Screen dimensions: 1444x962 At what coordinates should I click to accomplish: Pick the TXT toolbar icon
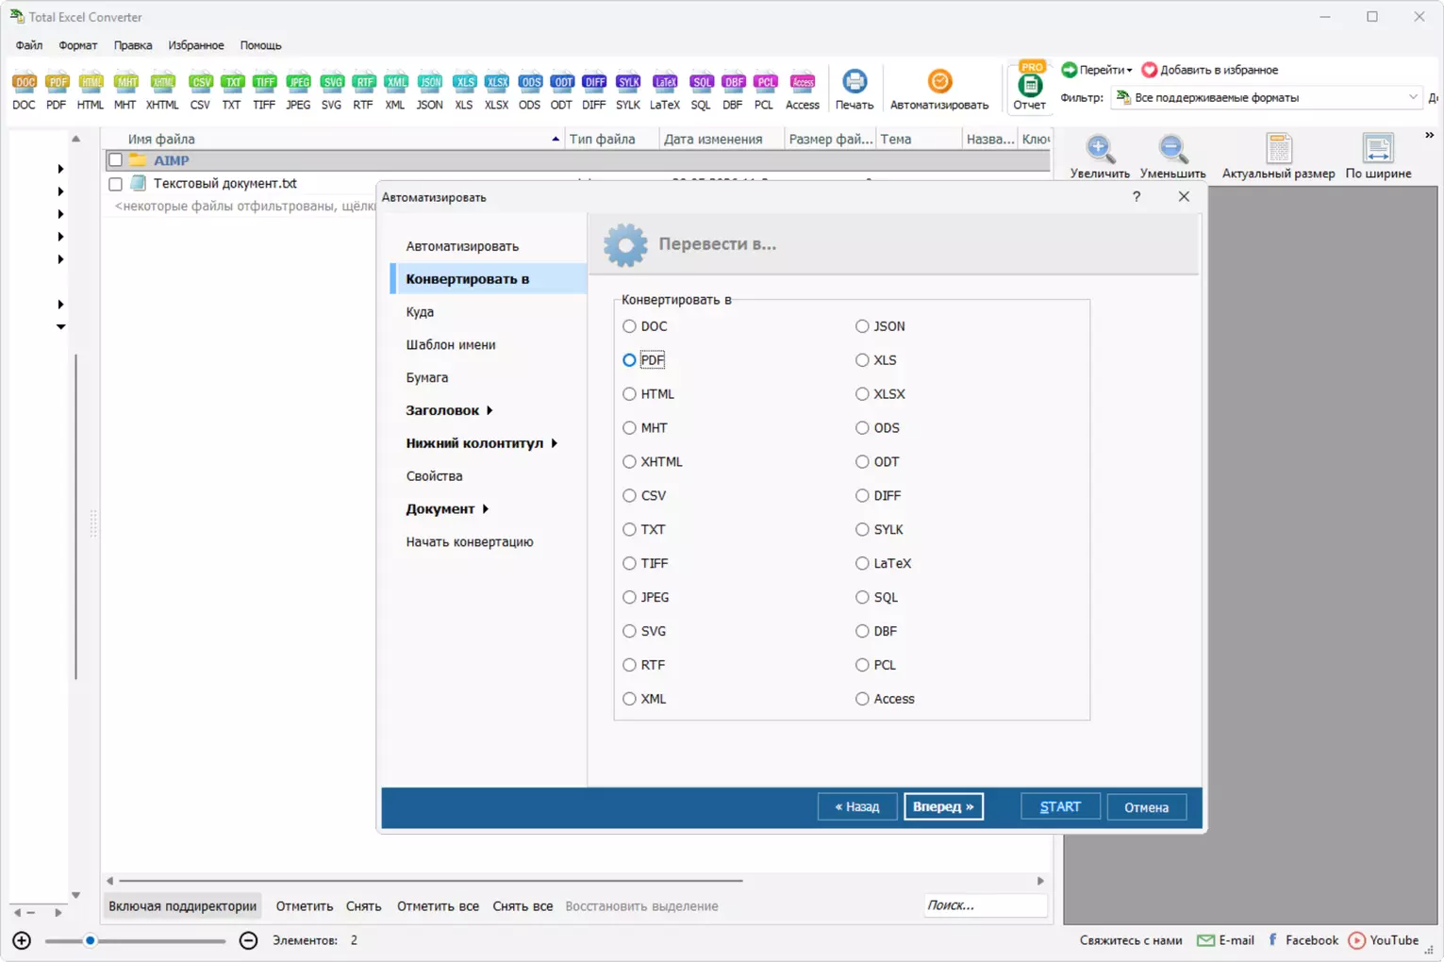pyautogui.click(x=232, y=91)
